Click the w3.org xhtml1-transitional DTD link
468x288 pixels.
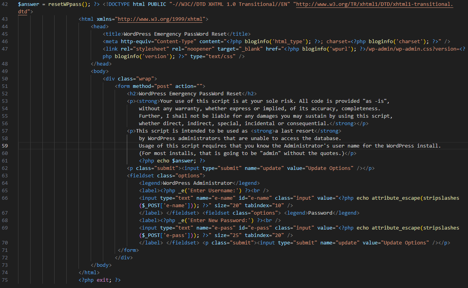click(375, 4)
